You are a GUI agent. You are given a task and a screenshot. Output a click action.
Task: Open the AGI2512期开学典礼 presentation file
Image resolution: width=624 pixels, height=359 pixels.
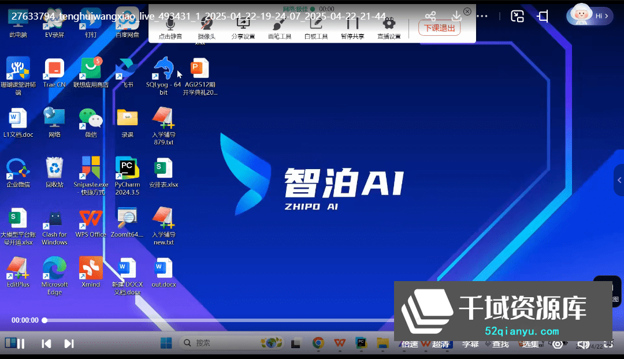tap(200, 77)
